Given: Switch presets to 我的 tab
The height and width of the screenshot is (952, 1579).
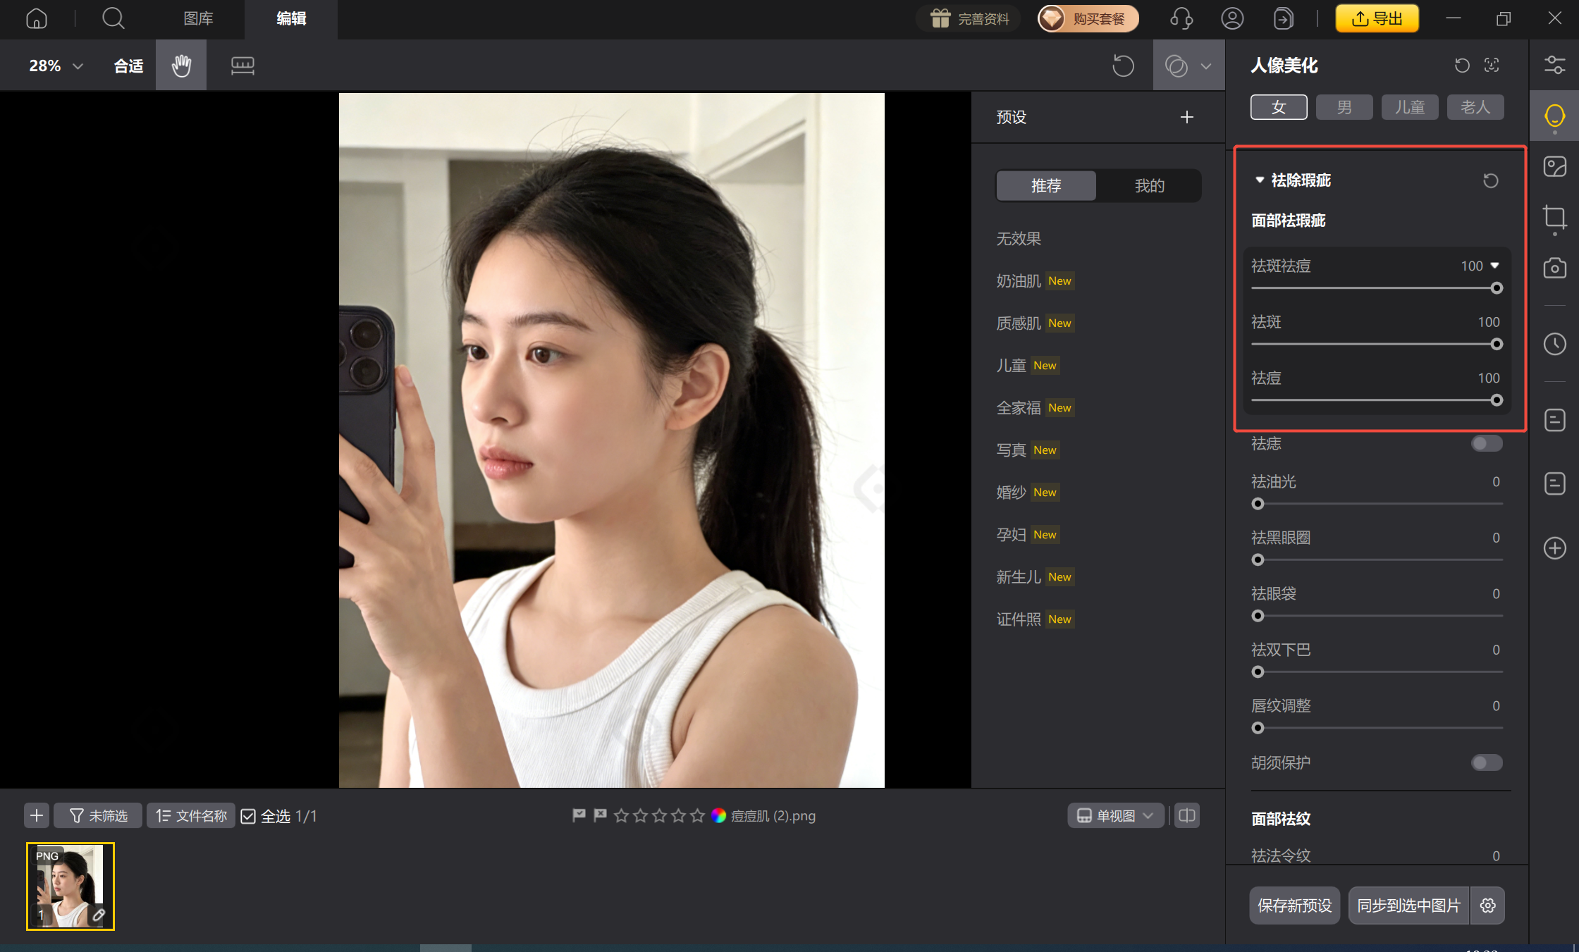Looking at the screenshot, I should [x=1149, y=185].
